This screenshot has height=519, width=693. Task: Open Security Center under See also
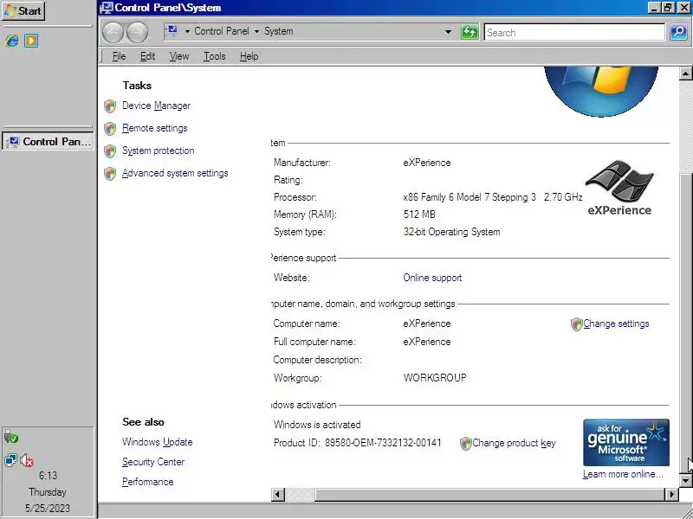153,462
